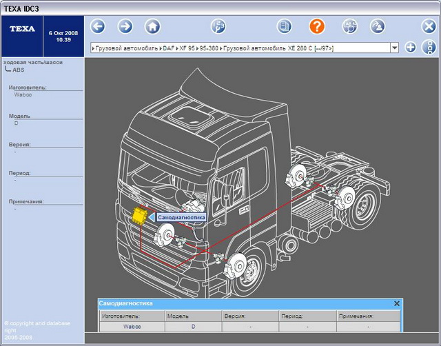Click the Примечания label in the sidebar

(26, 201)
